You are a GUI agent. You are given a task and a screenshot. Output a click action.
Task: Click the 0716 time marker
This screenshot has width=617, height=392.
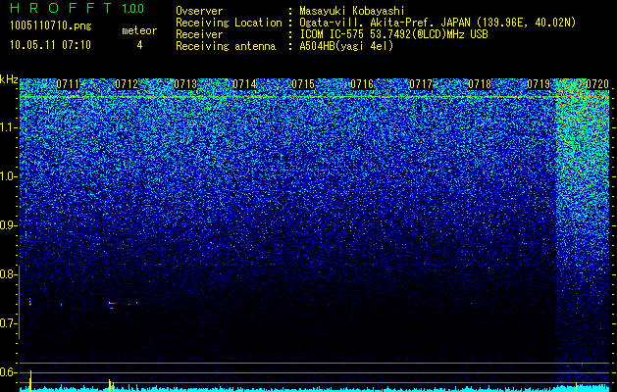362,84
